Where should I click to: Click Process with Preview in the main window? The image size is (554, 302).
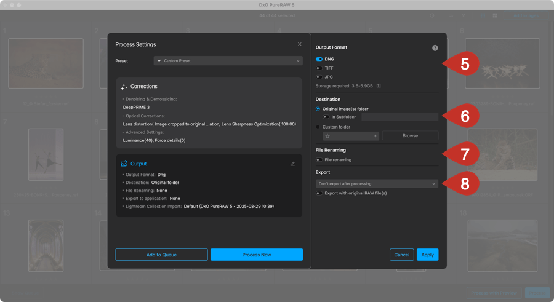pos(494,293)
